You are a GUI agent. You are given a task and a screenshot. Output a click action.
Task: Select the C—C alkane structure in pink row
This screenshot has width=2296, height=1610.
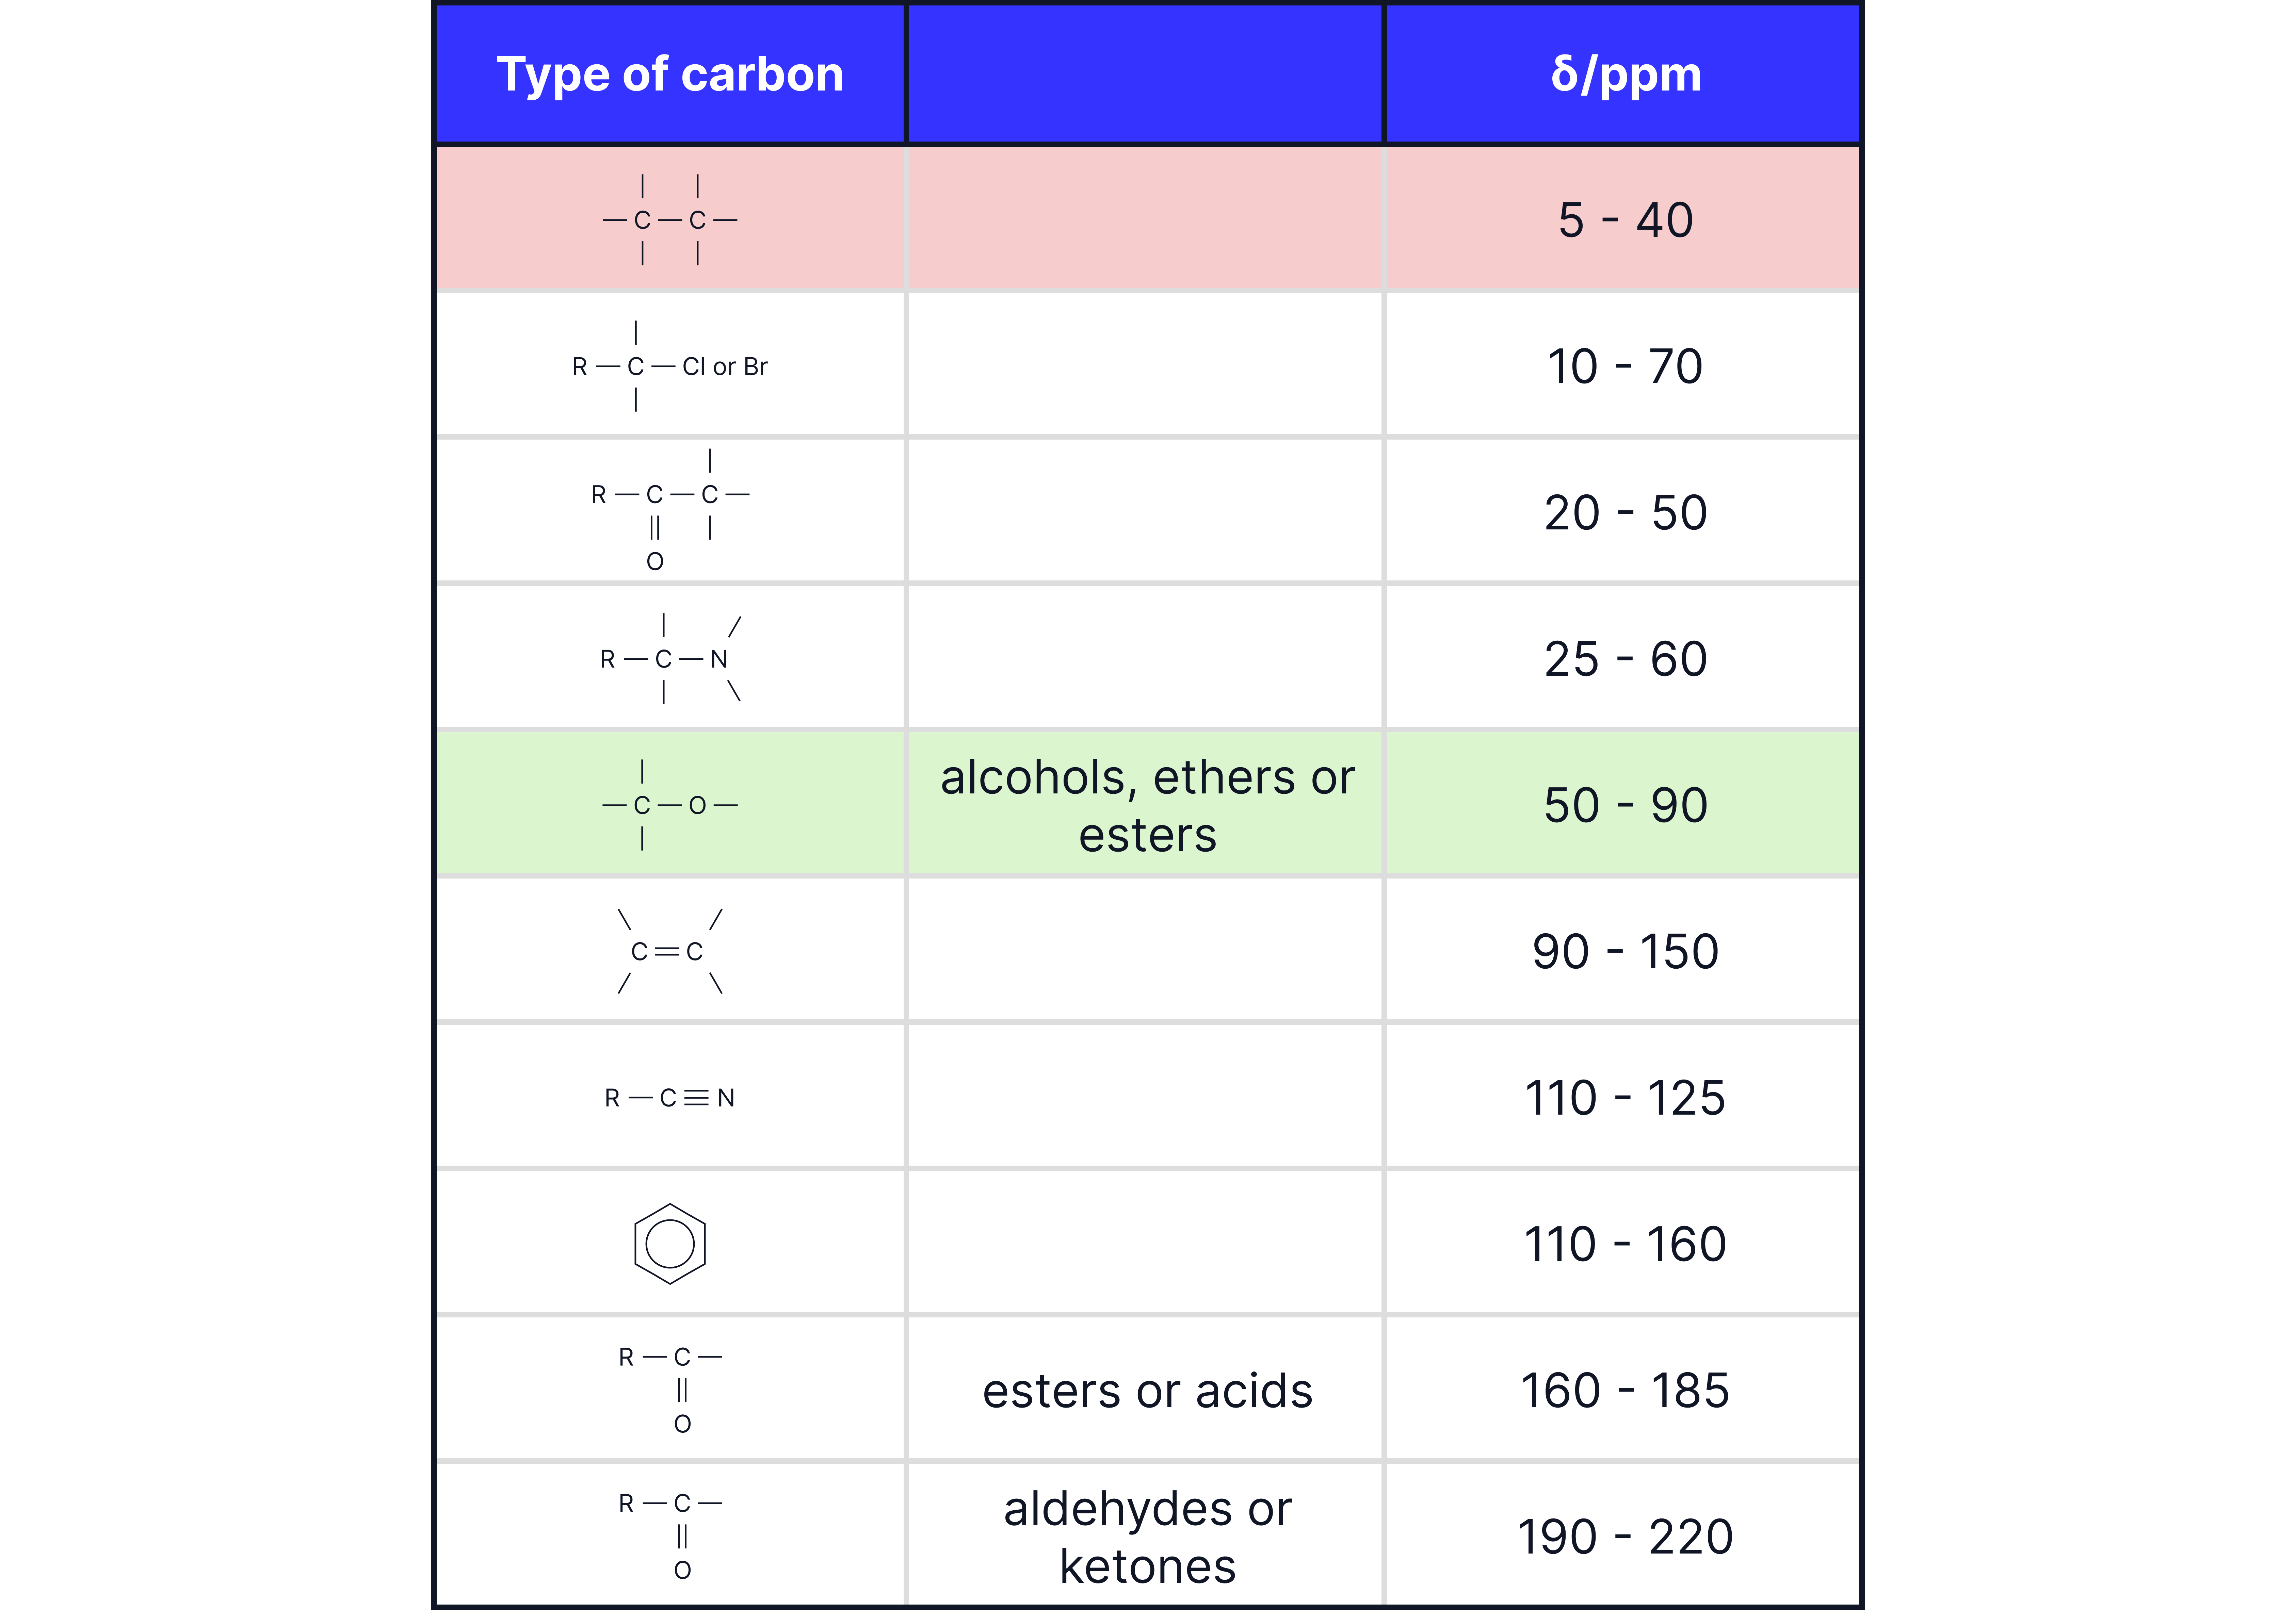pos(670,220)
